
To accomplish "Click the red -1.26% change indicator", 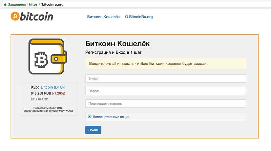I will click(59, 93).
